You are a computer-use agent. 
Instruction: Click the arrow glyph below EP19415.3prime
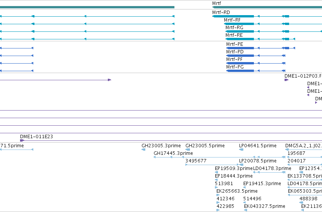[x=244, y=187]
